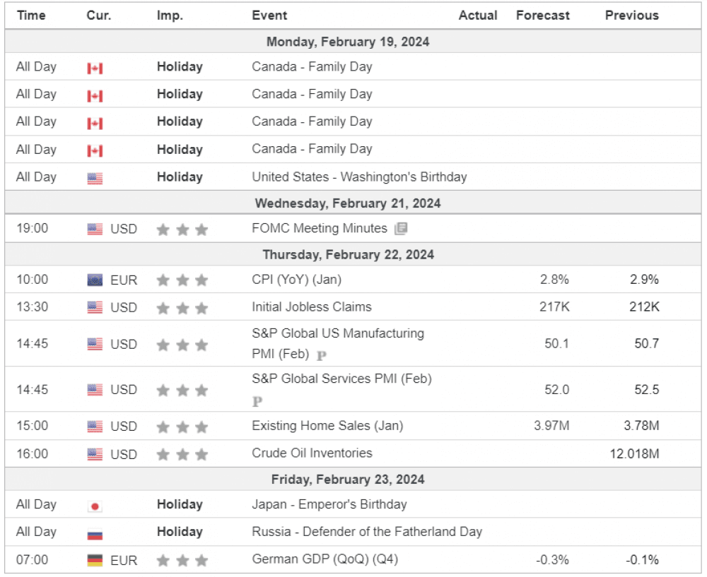Click the Russia flag in Fatherland Day row
This screenshot has width=707, height=577.
coord(95,534)
